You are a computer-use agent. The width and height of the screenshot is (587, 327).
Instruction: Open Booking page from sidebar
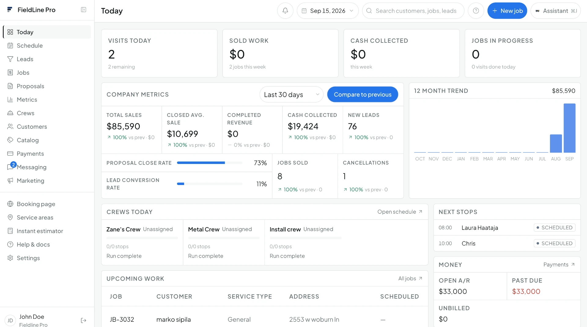tap(47, 204)
